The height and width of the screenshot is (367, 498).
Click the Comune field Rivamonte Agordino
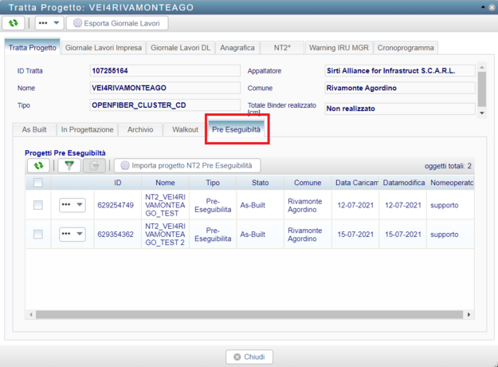400,88
